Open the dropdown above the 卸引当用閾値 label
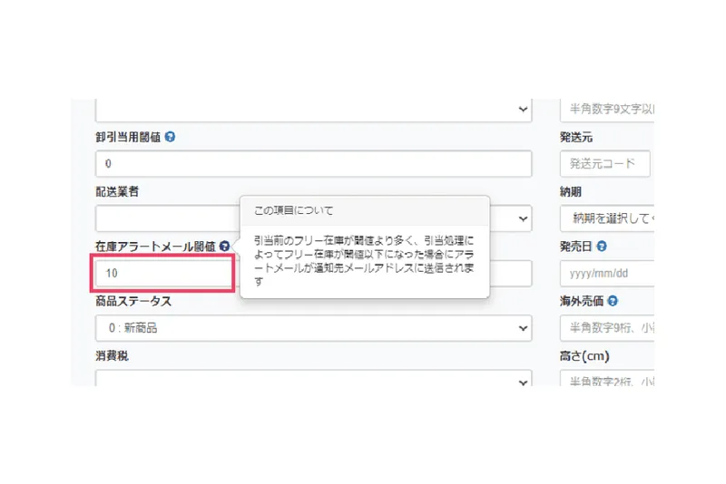726x484 pixels. click(313, 110)
